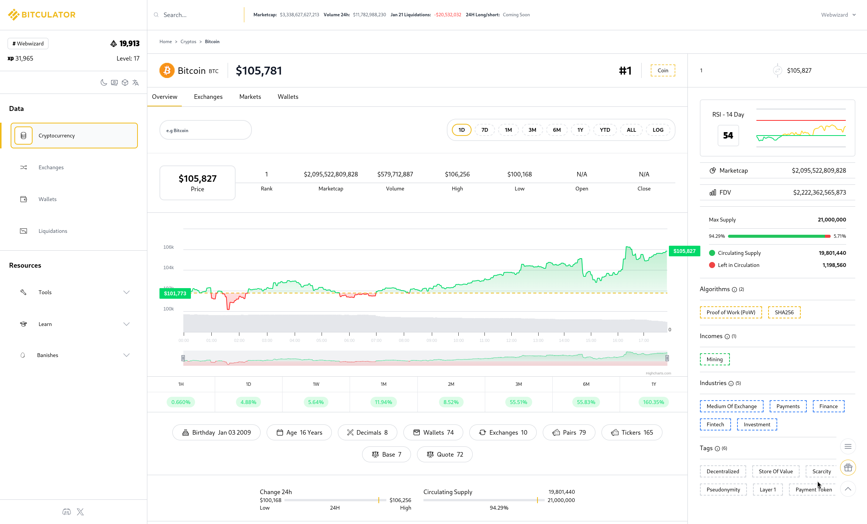Open the language translate icon
This screenshot has height=524, width=867.
[136, 83]
